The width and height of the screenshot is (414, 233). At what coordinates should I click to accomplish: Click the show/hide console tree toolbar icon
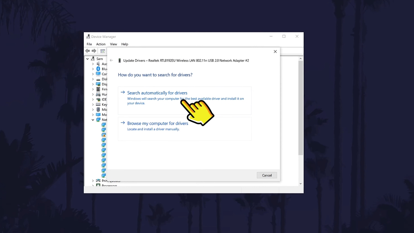pos(102,51)
